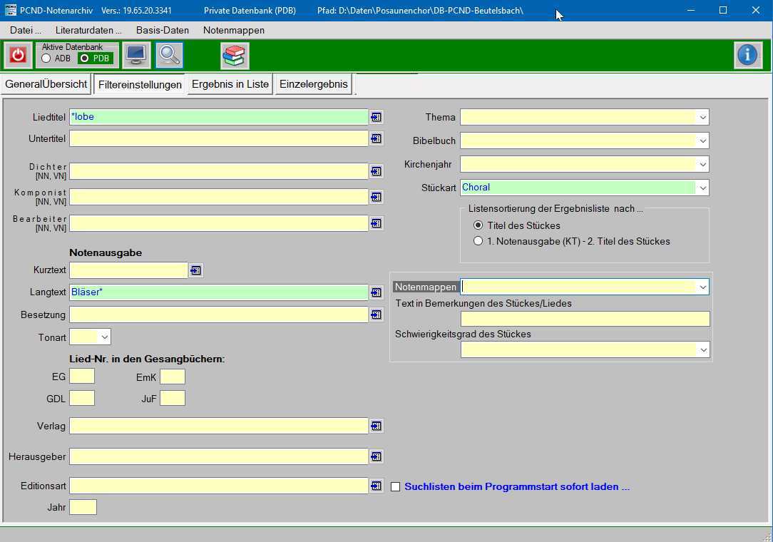Click list icon next to Kurztext field
773x542 pixels.
pos(195,270)
